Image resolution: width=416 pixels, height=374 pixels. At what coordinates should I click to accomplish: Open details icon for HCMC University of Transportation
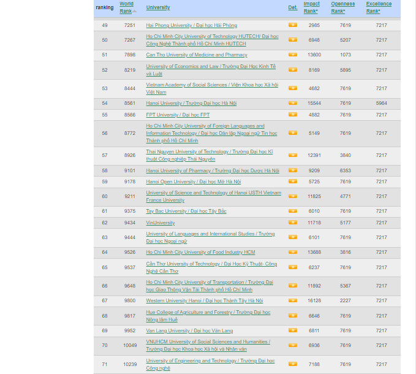point(293,286)
